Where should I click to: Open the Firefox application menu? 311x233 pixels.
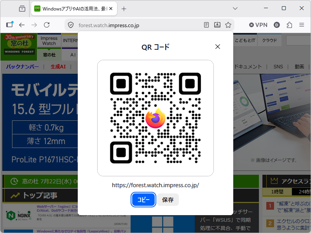tap(302, 25)
